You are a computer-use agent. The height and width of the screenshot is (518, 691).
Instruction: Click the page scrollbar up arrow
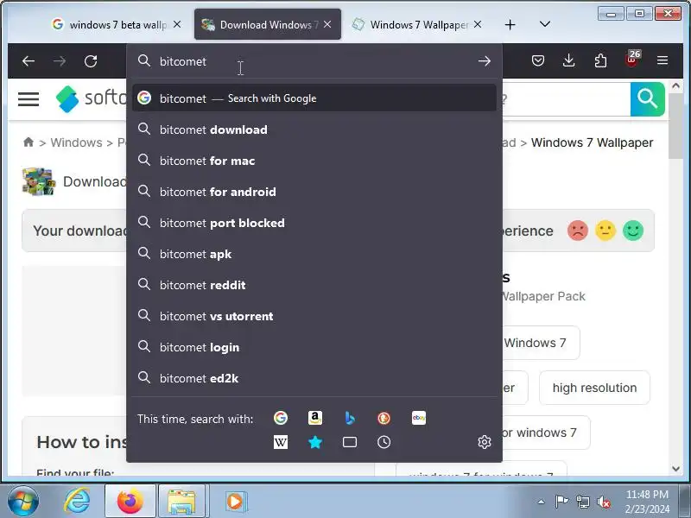[x=676, y=86]
